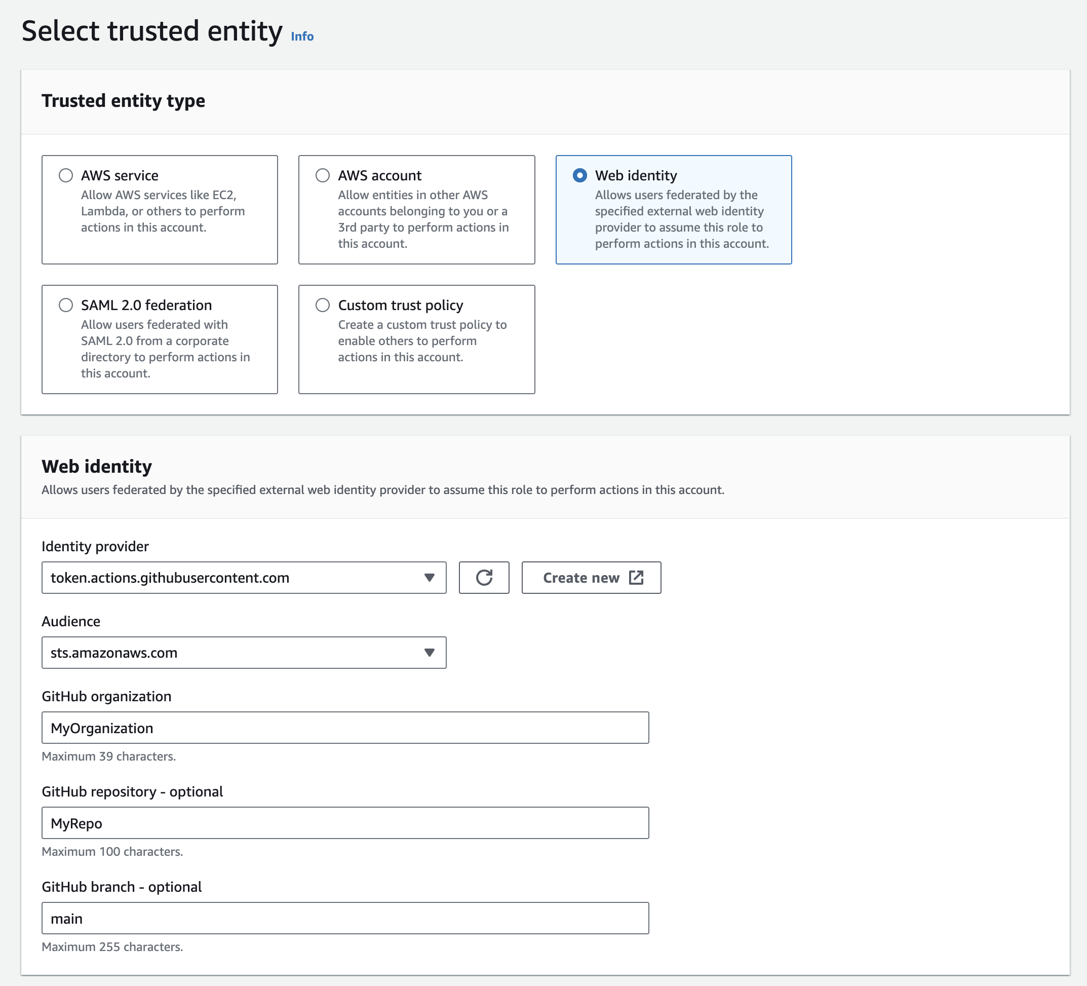Screen dimensions: 1087x986
Task: Expand the Audience dropdown showing sts.amazonaws.com
Action: click(x=244, y=653)
